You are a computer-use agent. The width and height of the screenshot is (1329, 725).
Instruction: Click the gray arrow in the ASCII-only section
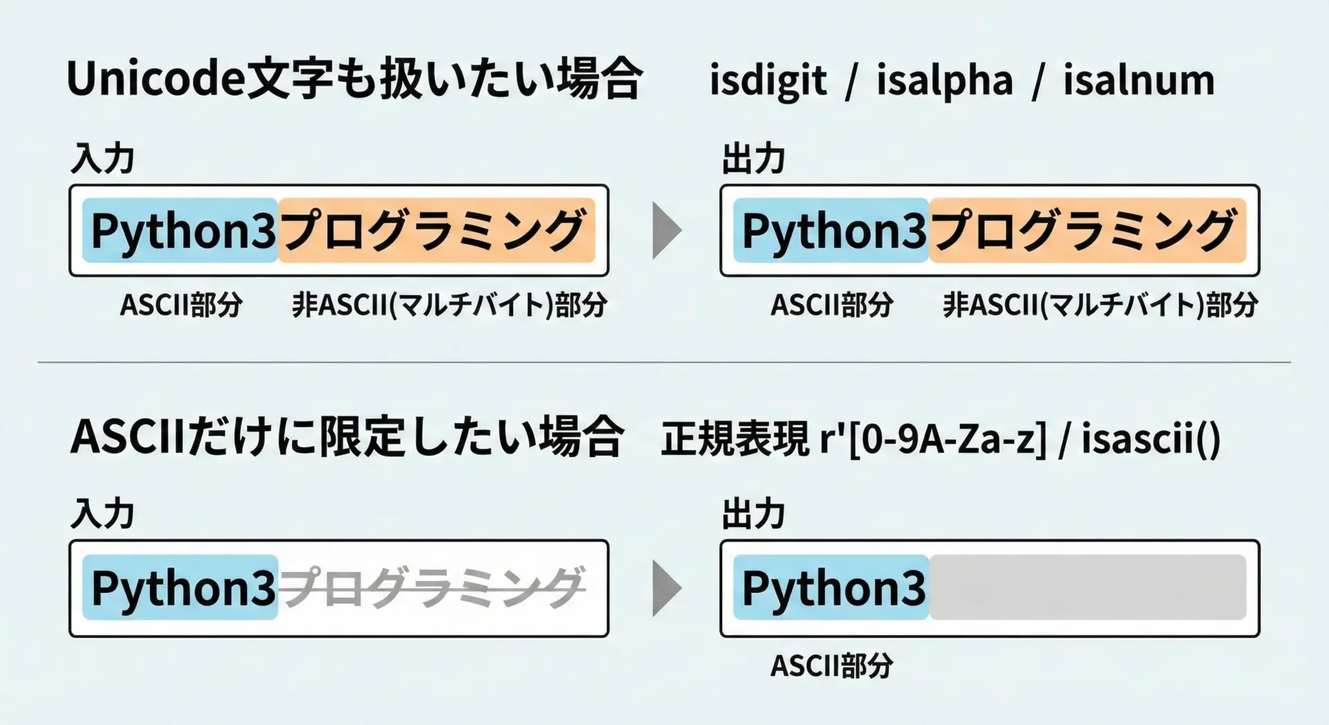(x=666, y=588)
